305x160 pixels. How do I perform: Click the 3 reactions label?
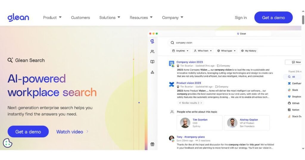[203, 141]
